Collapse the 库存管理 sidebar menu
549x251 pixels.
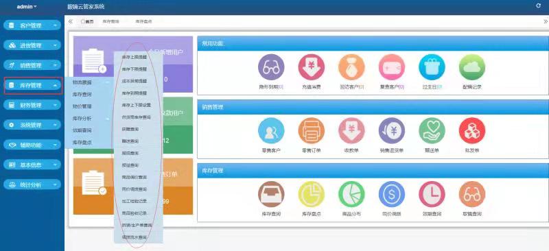click(32, 85)
